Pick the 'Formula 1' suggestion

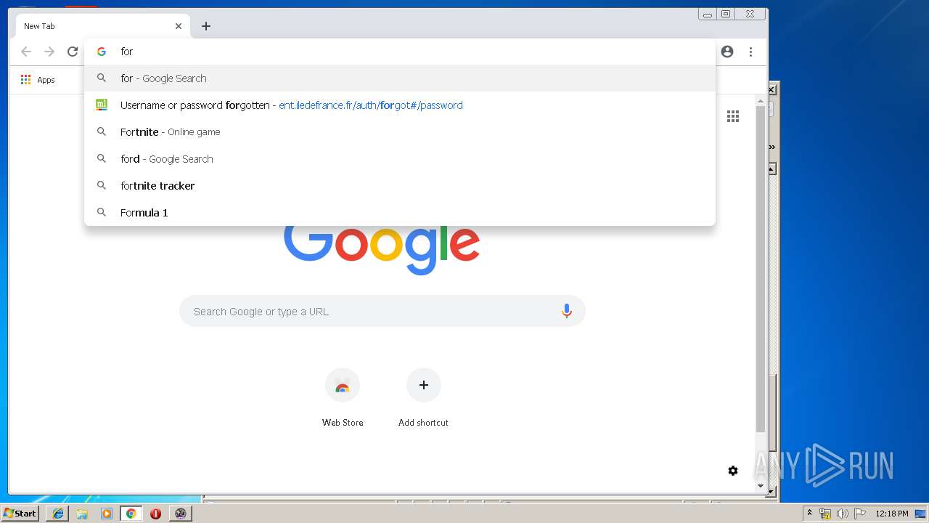coord(400,213)
